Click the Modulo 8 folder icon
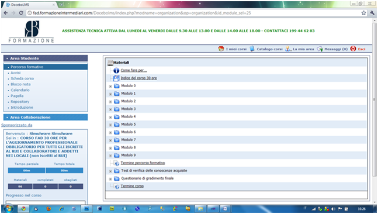Viewport: 378px width, 214px height. point(117,148)
